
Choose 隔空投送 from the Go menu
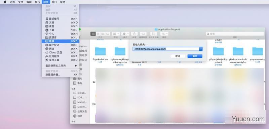[x=61, y=45]
